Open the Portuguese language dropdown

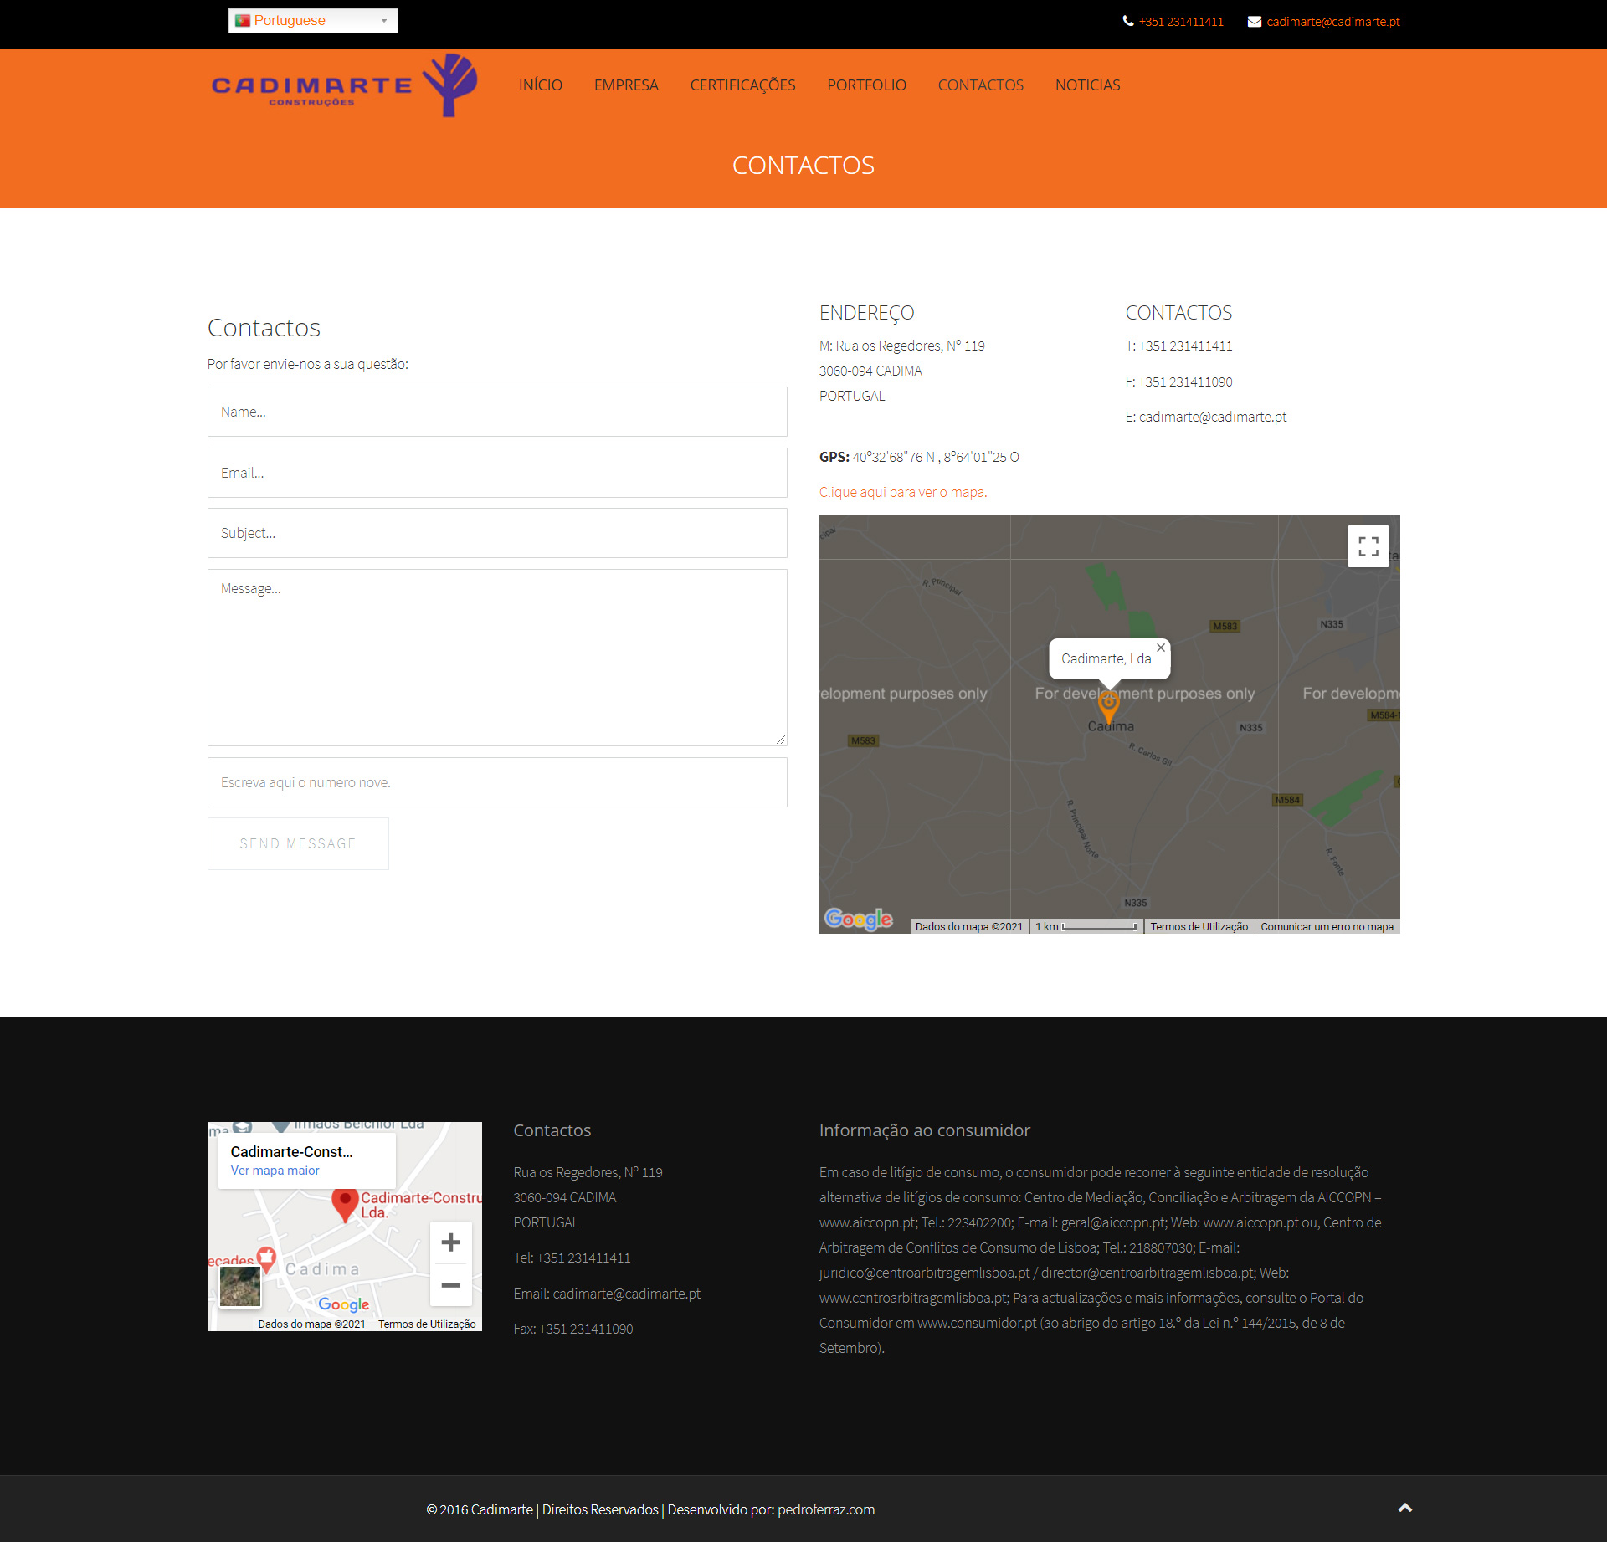pos(313,21)
